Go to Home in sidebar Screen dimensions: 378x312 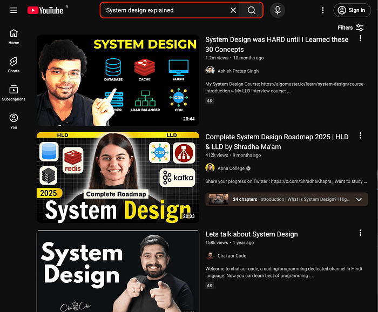click(x=13, y=37)
